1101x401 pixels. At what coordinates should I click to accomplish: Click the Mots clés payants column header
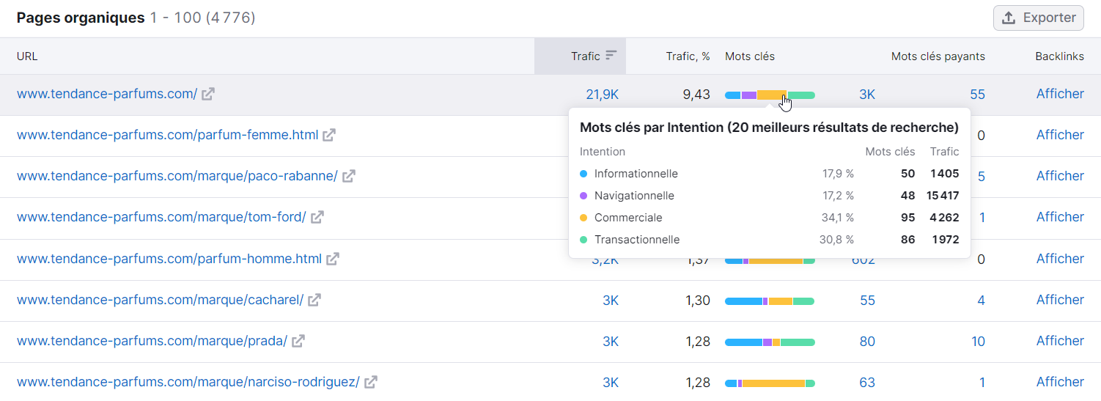pos(938,56)
